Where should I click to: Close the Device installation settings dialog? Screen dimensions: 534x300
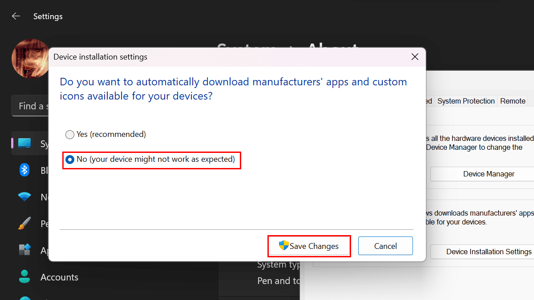point(415,57)
